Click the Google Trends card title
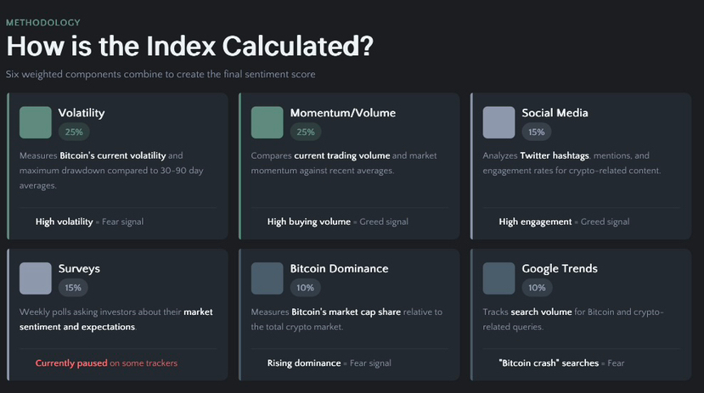The image size is (704, 393). [x=560, y=268]
